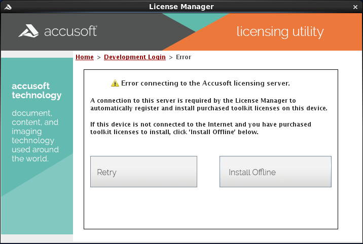Viewport: 363px width, 244px height.
Task: Close the License Manager window
Action: coord(355,7)
